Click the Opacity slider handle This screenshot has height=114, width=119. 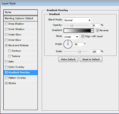pyautogui.click(x=72, y=25)
